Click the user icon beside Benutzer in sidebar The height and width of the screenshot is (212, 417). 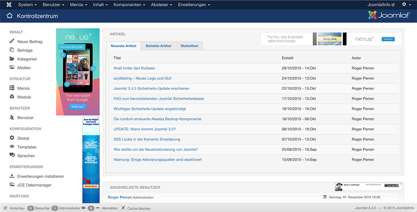pos(12,118)
